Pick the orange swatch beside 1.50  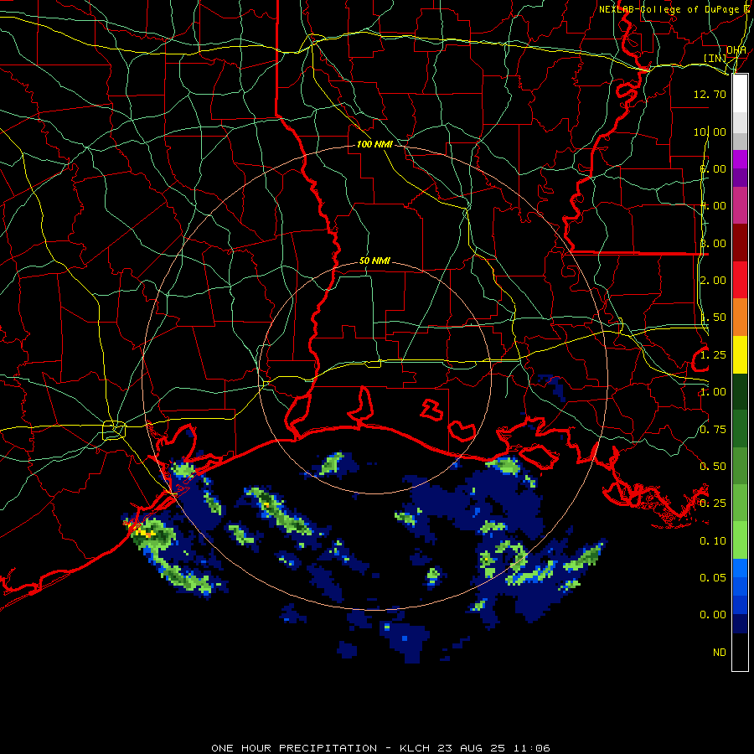pos(740,317)
